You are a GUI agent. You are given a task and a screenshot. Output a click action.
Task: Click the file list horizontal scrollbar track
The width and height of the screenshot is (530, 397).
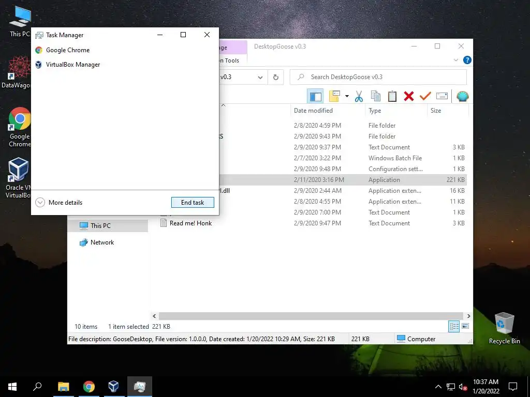pyautogui.click(x=311, y=316)
